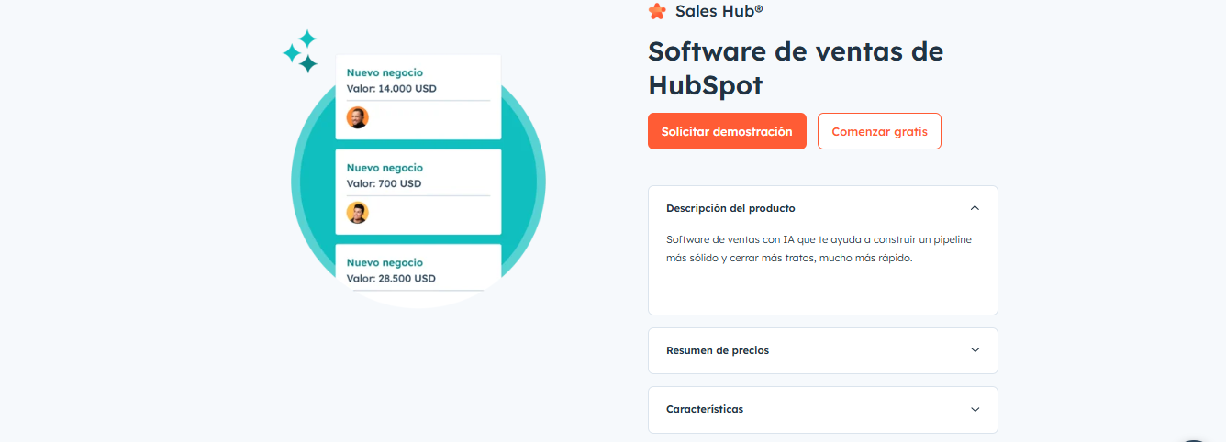Click the Valor: 14.000 USD amount text
Viewport: 1226px width, 442px height.
point(391,89)
